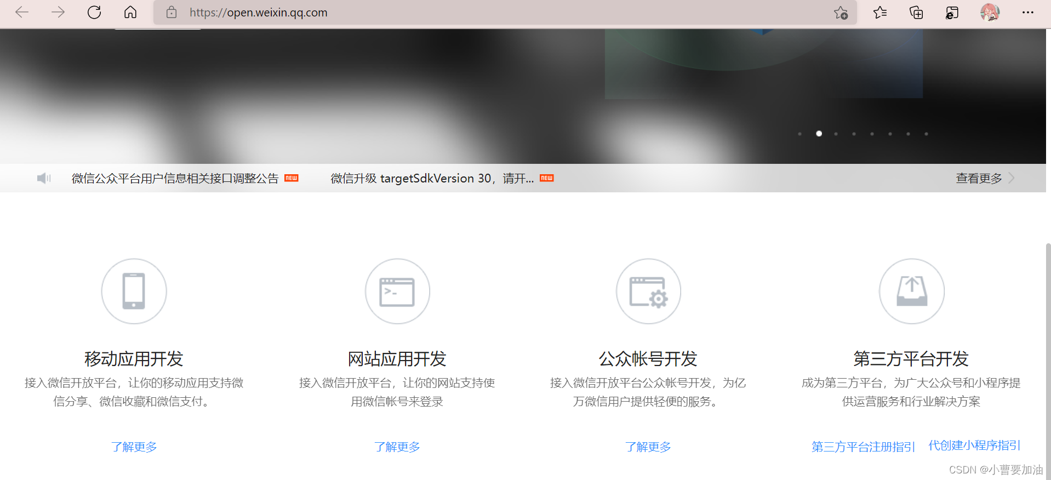Click 查看更多 announcements link
Viewport: 1051px width, 480px height.
click(979, 178)
